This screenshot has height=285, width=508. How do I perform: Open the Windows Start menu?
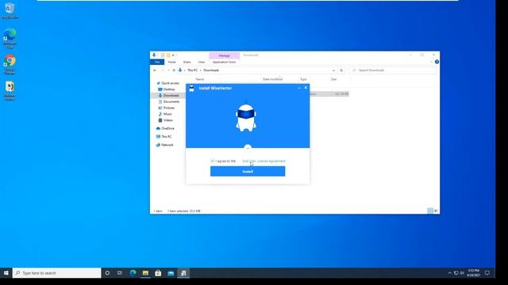[x=6, y=273]
